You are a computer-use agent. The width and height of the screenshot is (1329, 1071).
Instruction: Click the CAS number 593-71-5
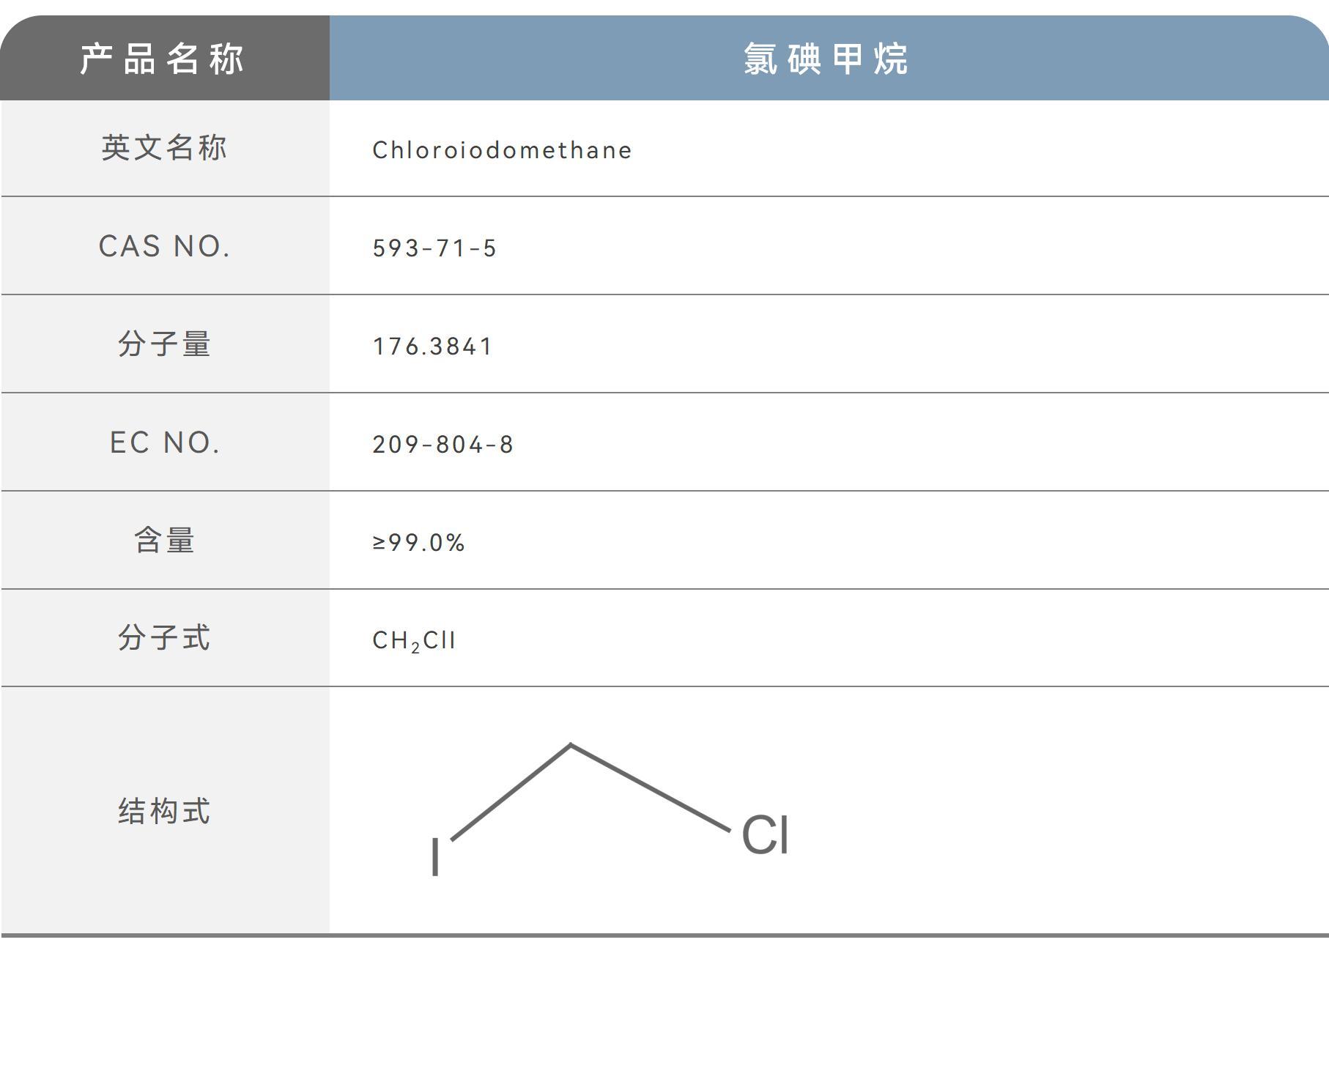[x=434, y=248]
